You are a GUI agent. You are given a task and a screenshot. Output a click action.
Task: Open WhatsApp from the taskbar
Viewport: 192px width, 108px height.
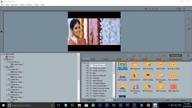[93, 105]
